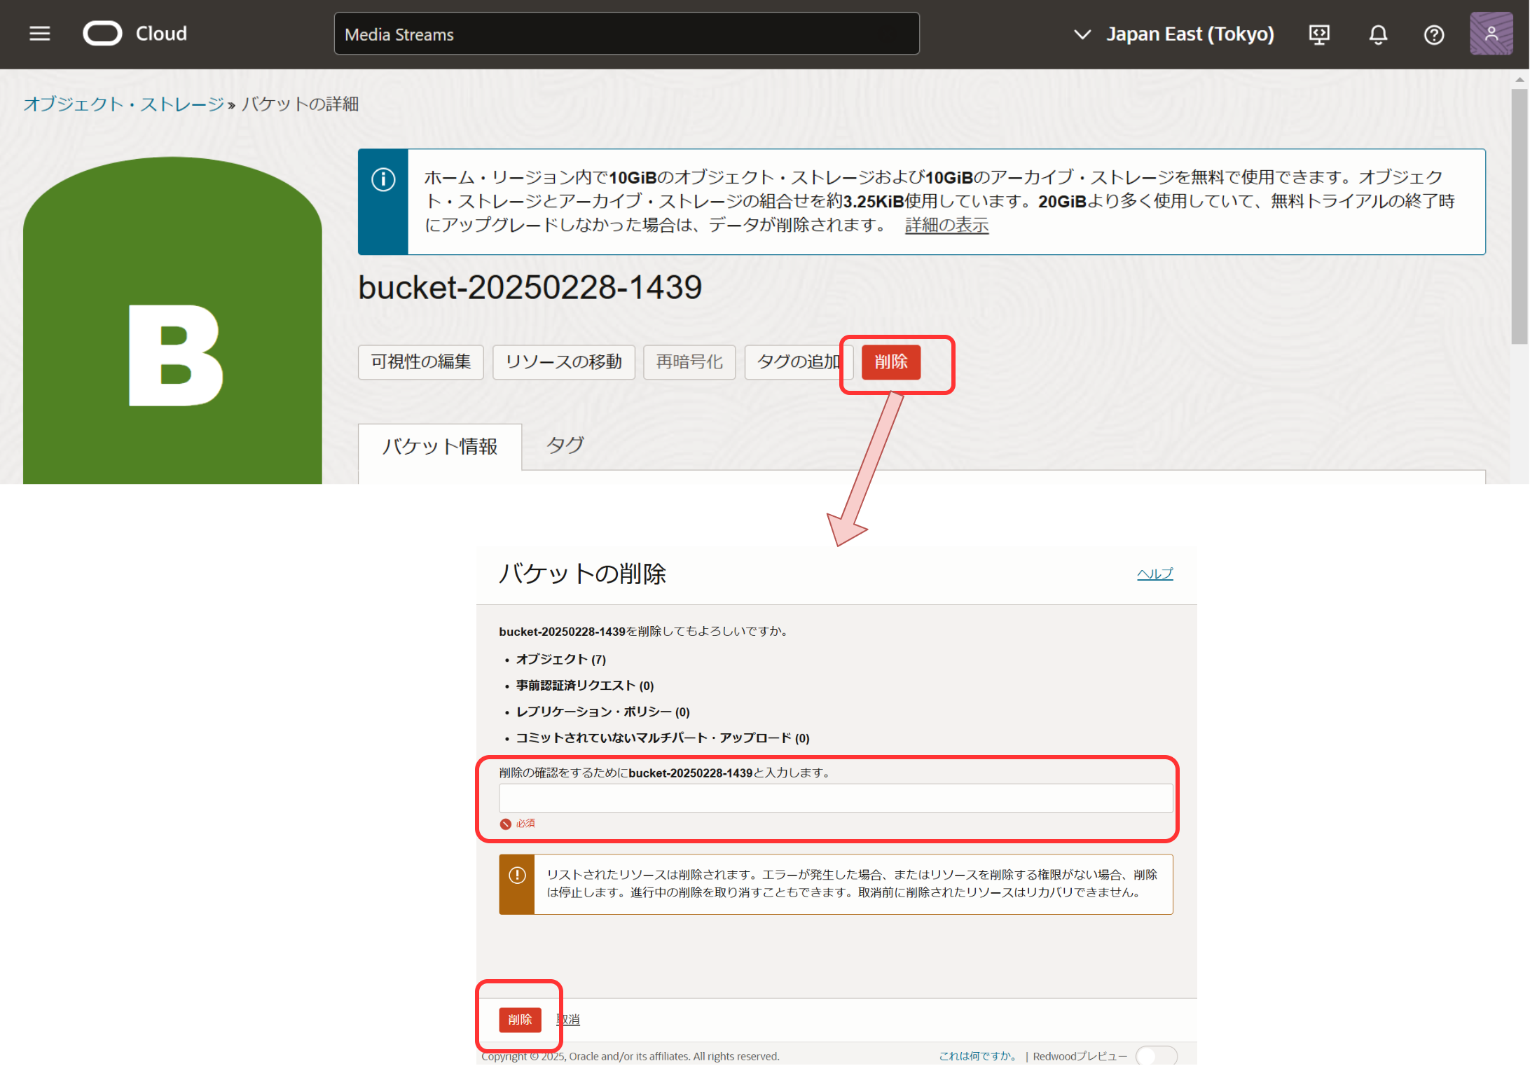Click the 事前認証済リクエスト (0) item
The image size is (1530, 1066).
(584, 686)
